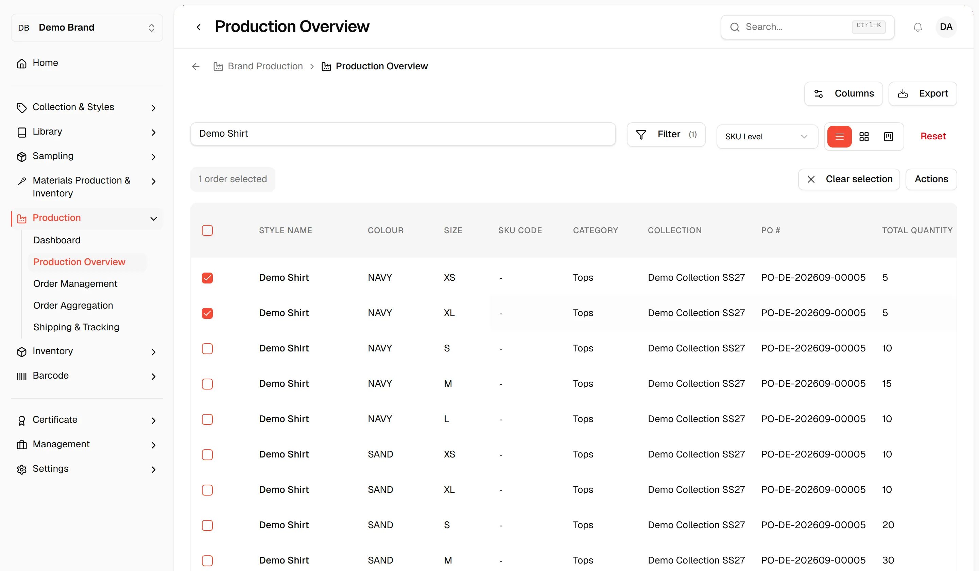Uncheck the NAVY XL row checkbox

coord(207,313)
